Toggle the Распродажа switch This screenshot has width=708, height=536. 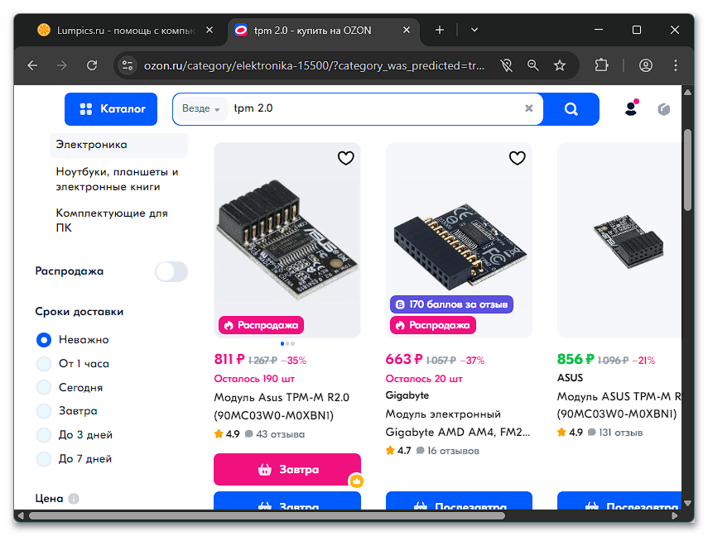(x=171, y=271)
